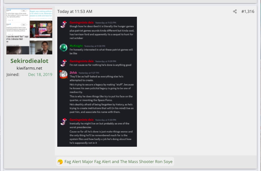
Task: Click the McKnight username in the chat image
Action: (76, 46)
